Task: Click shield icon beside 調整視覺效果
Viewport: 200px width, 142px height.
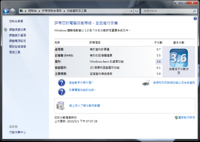Action: [x=6, y=30]
